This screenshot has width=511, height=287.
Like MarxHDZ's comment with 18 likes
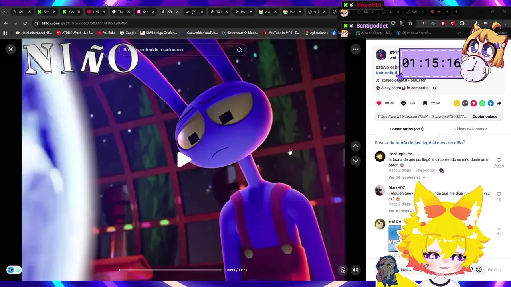pos(499,194)
